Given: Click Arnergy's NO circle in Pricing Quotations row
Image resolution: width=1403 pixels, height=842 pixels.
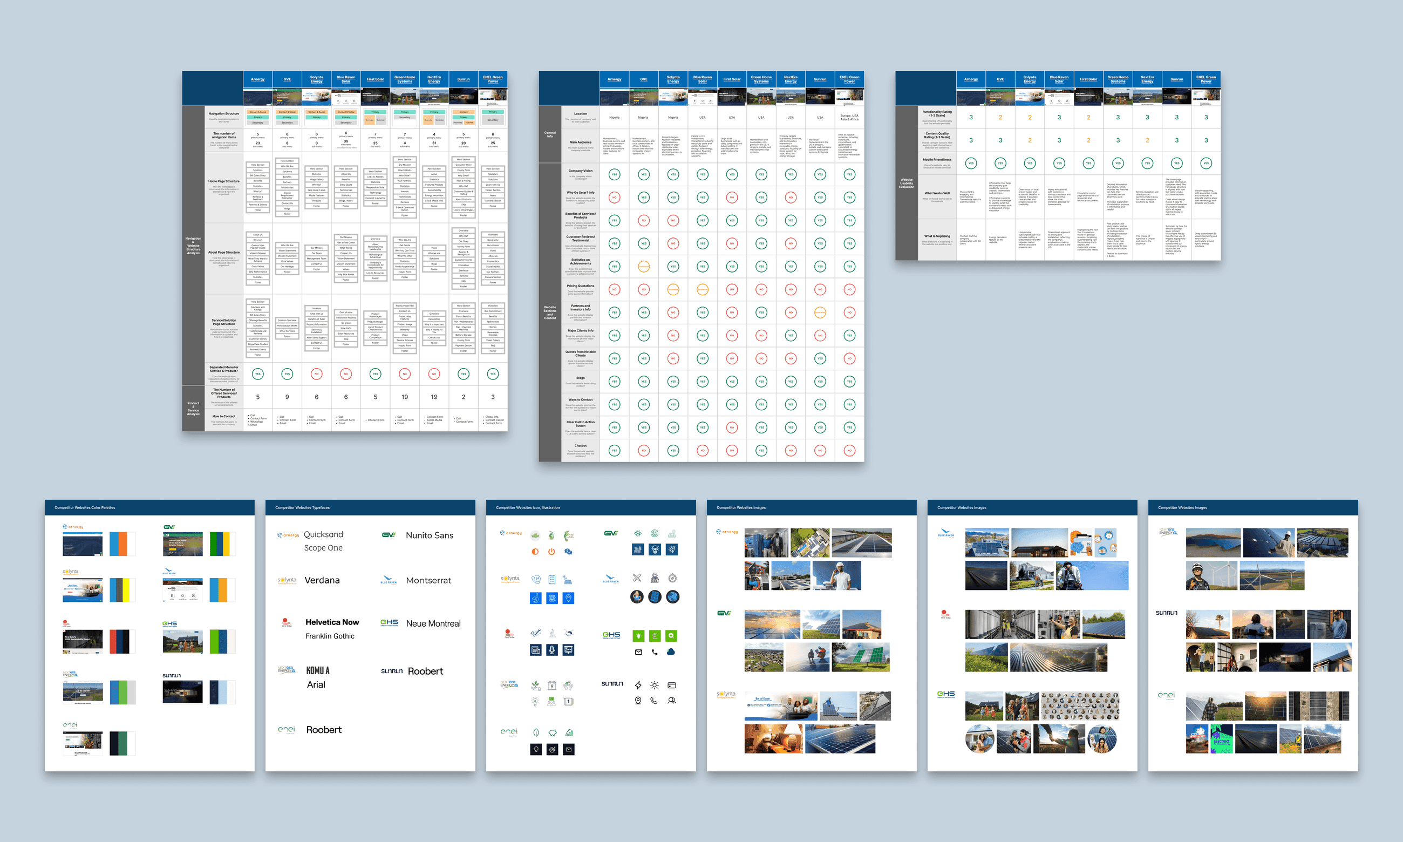Looking at the screenshot, I should pyautogui.click(x=614, y=289).
